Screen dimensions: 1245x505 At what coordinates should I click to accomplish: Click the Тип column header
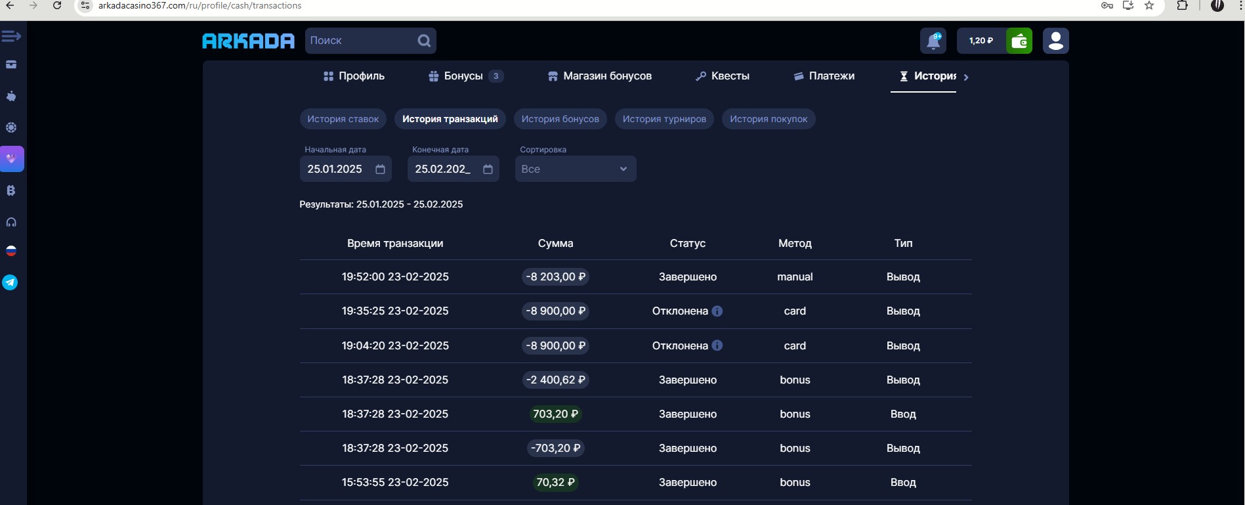(903, 243)
